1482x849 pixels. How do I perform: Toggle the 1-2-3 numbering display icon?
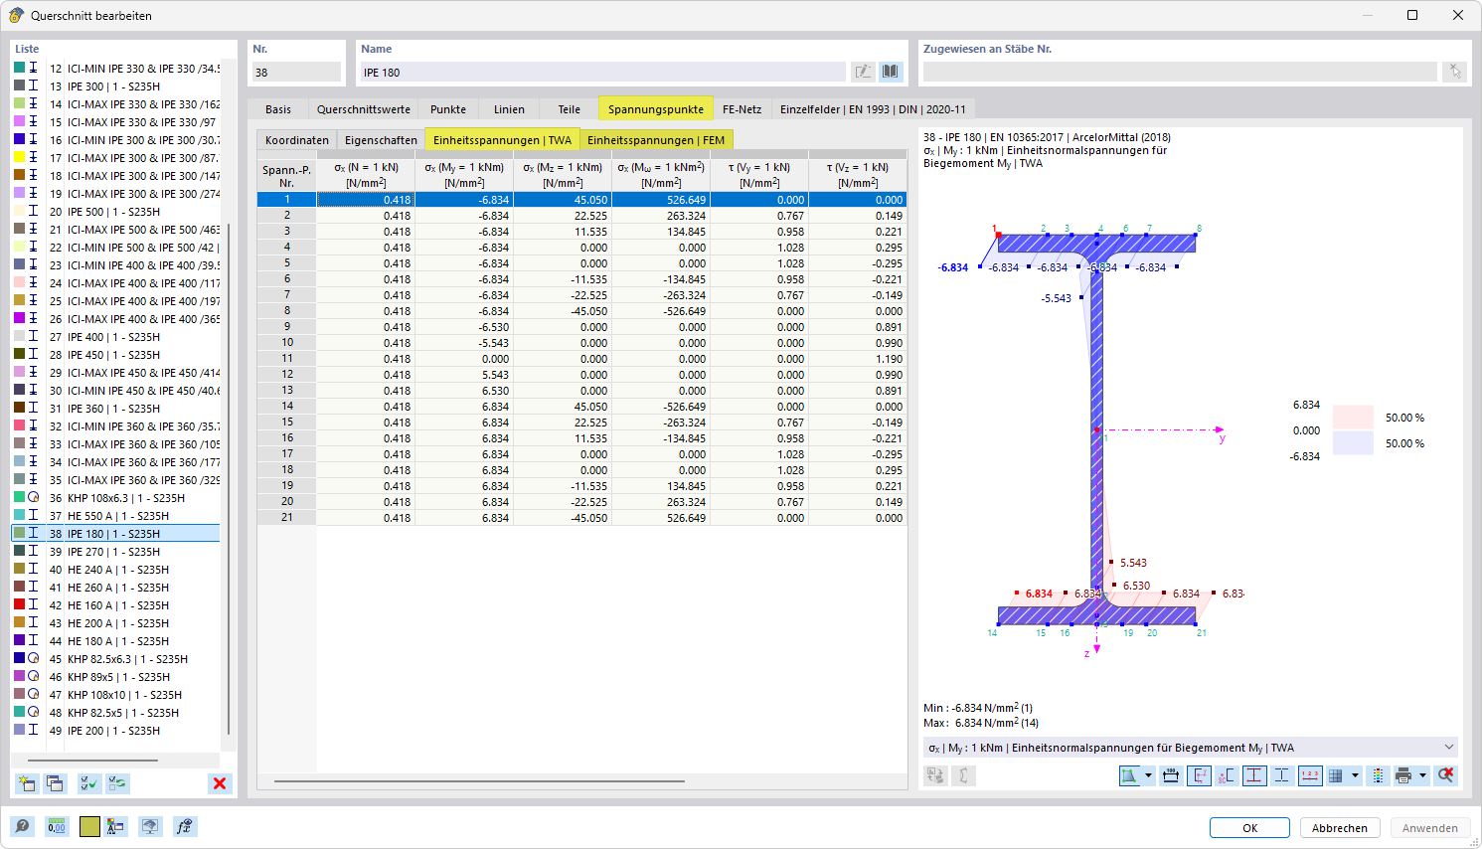pos(1310,775)
